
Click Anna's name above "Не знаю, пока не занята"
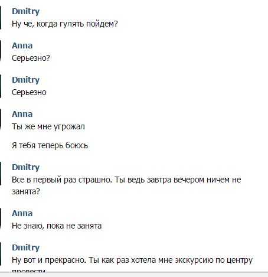[22, 213]
